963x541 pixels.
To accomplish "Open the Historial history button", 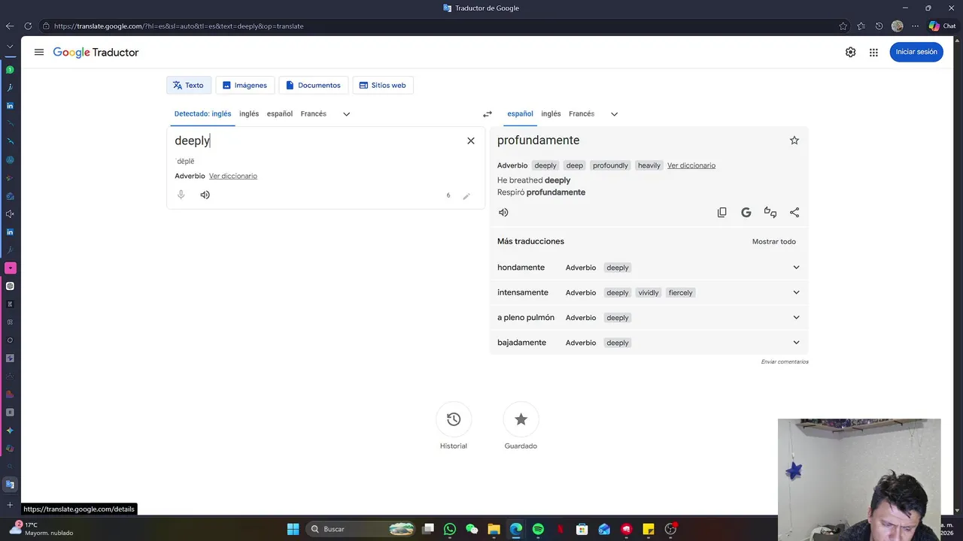I will coord(454,419).
